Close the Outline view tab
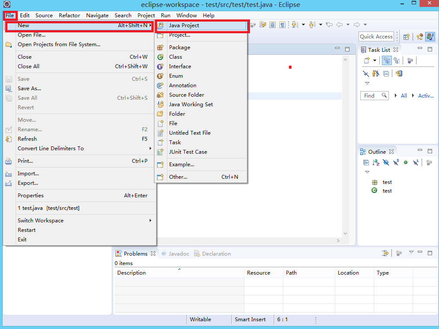Viewport: 439px width, 329px height. [x=391, y=152]
